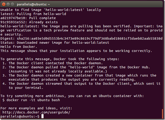
Task: Click step 1 about the Docker client
Action: pyautogui.click(x=52, y=63)
